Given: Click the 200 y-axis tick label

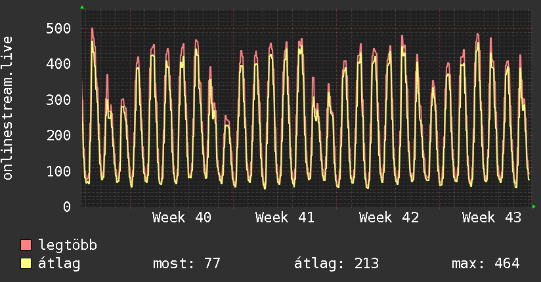Looking at the screenshot, I should 58,136.
